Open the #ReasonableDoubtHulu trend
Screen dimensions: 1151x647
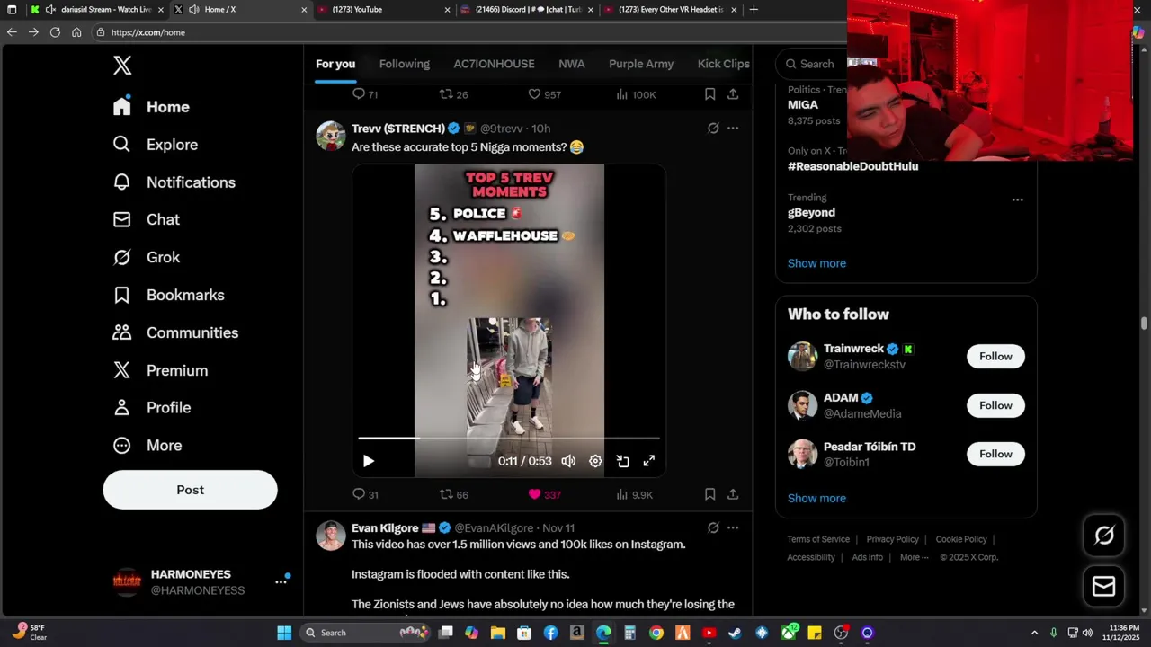[852, 166]
